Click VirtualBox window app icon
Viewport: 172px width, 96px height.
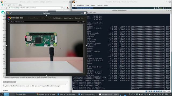(x=74, y=2)
